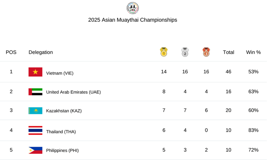Click the gold medal column icon

(x=164, y=52)
